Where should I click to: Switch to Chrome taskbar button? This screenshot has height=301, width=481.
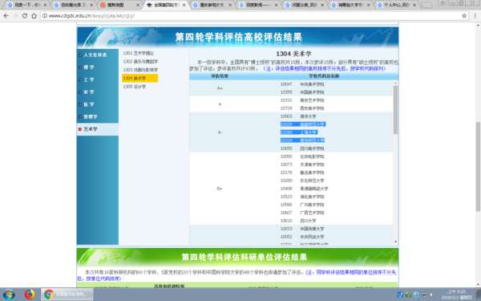pyautogui.click(x=67, y=295)
